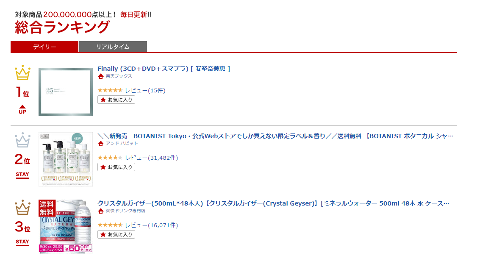Click the bronze crown icon for rank 3

coord(22,207)
